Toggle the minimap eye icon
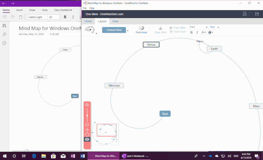 point(87,139)
